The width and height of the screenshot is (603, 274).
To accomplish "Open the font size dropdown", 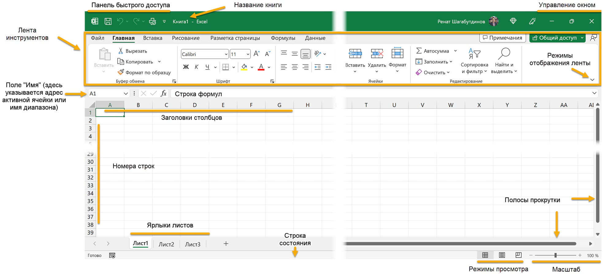I will (248, 54).
